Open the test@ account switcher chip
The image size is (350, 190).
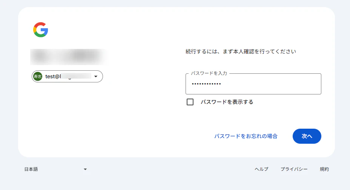coord(67,76)
